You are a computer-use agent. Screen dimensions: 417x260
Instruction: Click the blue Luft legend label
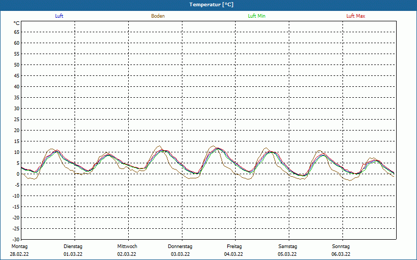[59, 16]
